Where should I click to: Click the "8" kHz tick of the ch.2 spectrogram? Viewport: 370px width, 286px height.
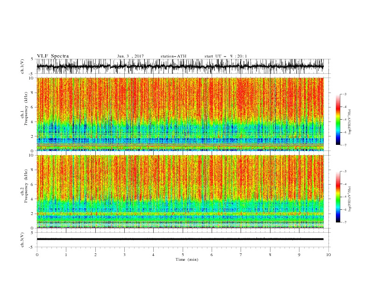[33, 170]
